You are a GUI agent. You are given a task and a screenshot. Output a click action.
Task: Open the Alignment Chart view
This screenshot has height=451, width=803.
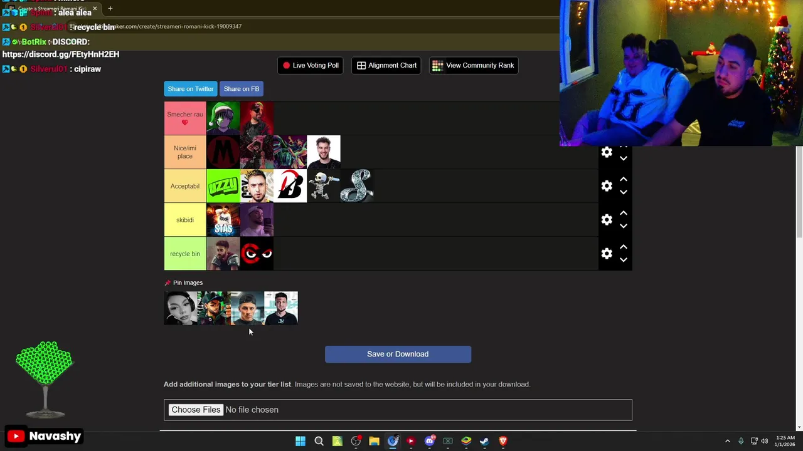coord(386,65)
